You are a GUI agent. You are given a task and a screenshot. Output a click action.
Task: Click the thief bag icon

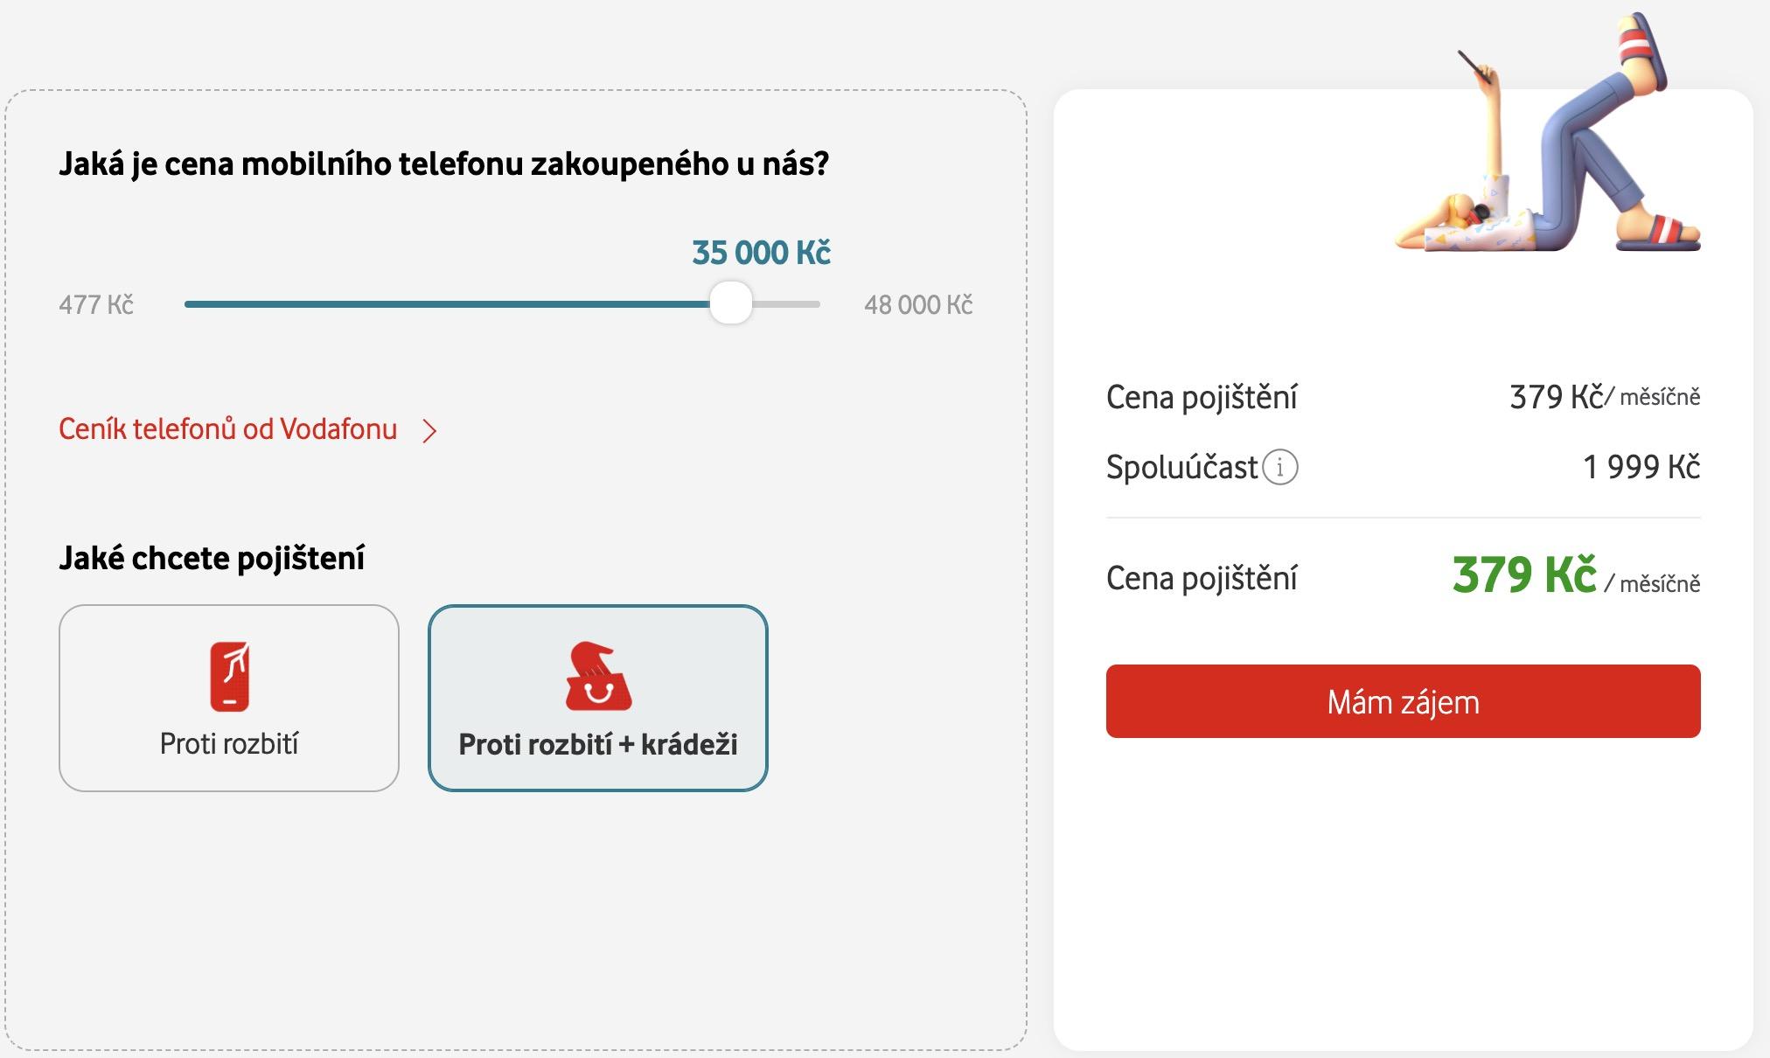tap(598, 676)
